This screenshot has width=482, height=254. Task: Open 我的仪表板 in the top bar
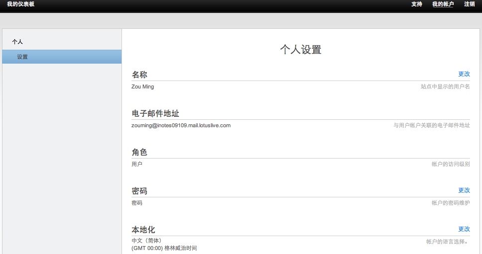[21, 4]
